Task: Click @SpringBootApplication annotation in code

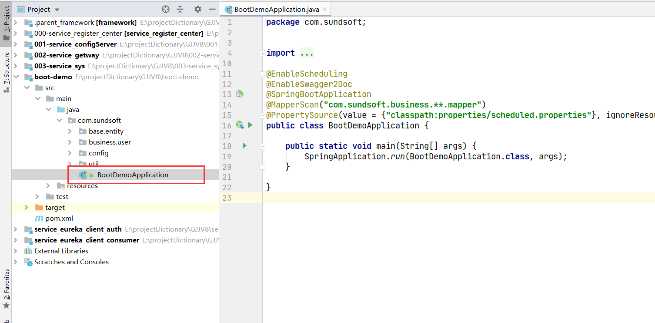Action: 319,94
